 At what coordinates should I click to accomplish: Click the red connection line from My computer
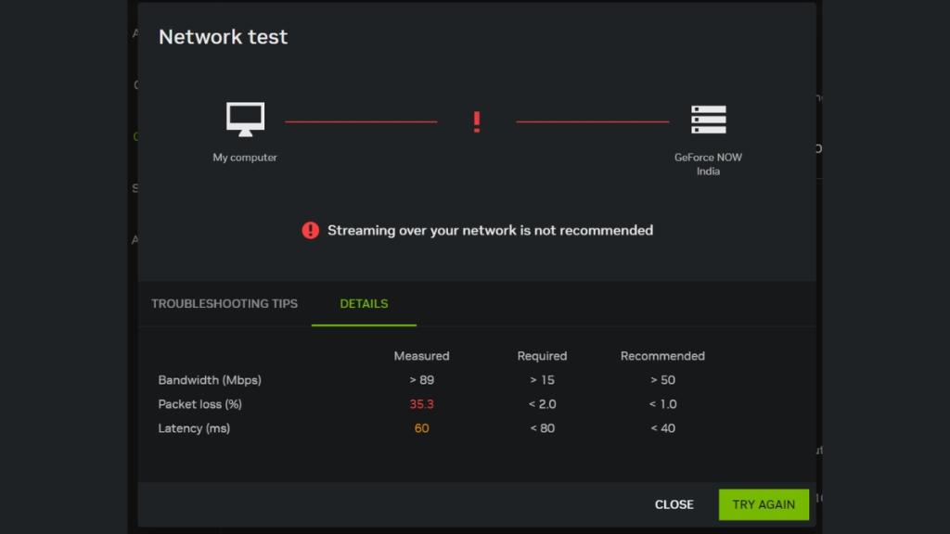(362, 119)
